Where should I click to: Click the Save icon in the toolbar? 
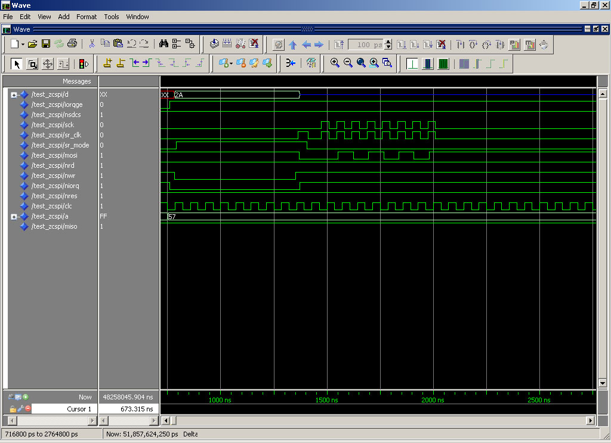tap(45, 44)
